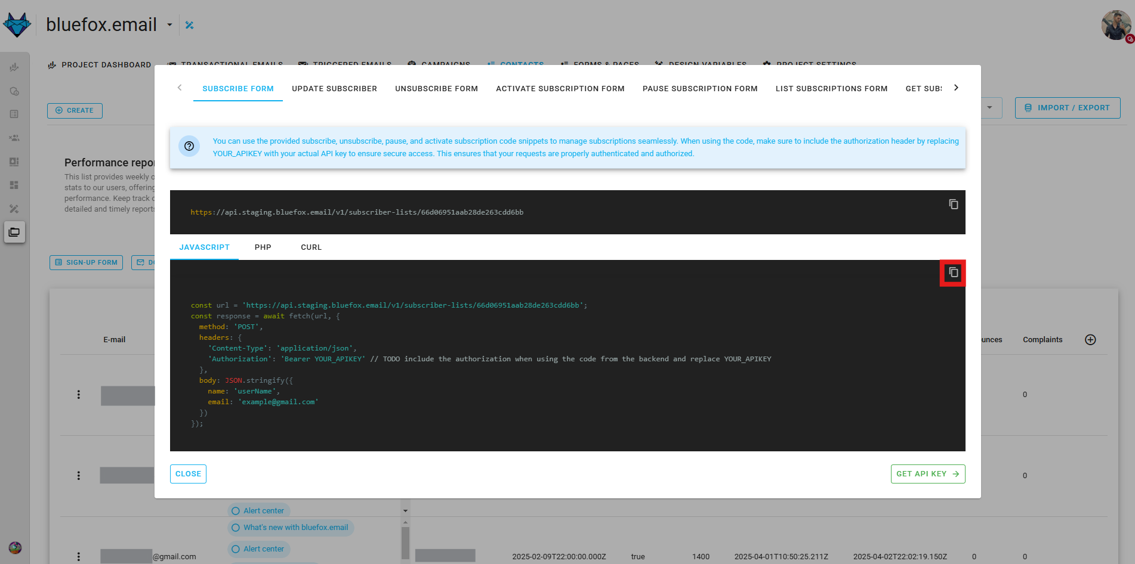Select the Unsubscribe Form tab
The width and height of the screenshot is (1135, 564).
(x=436, y=89)
